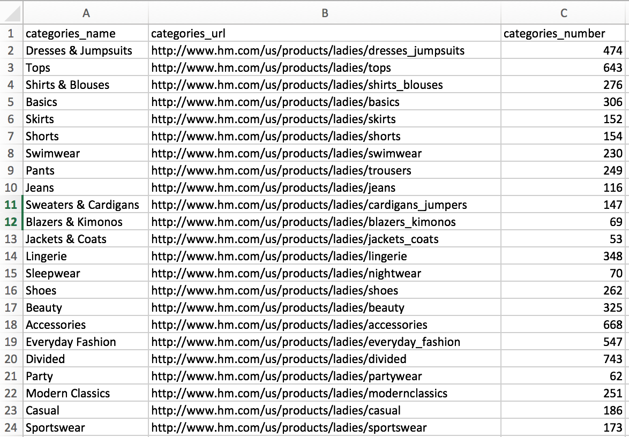Select the Sportswear name cell
Image resolution: width=629 pixels, height=437 pixels.
[86, 427]
